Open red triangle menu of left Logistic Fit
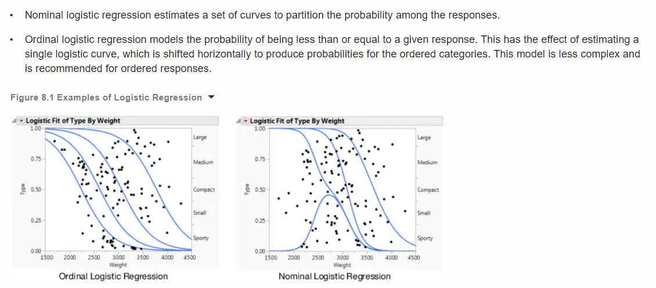Screen dimensions: 656x288 coord(21,121)
